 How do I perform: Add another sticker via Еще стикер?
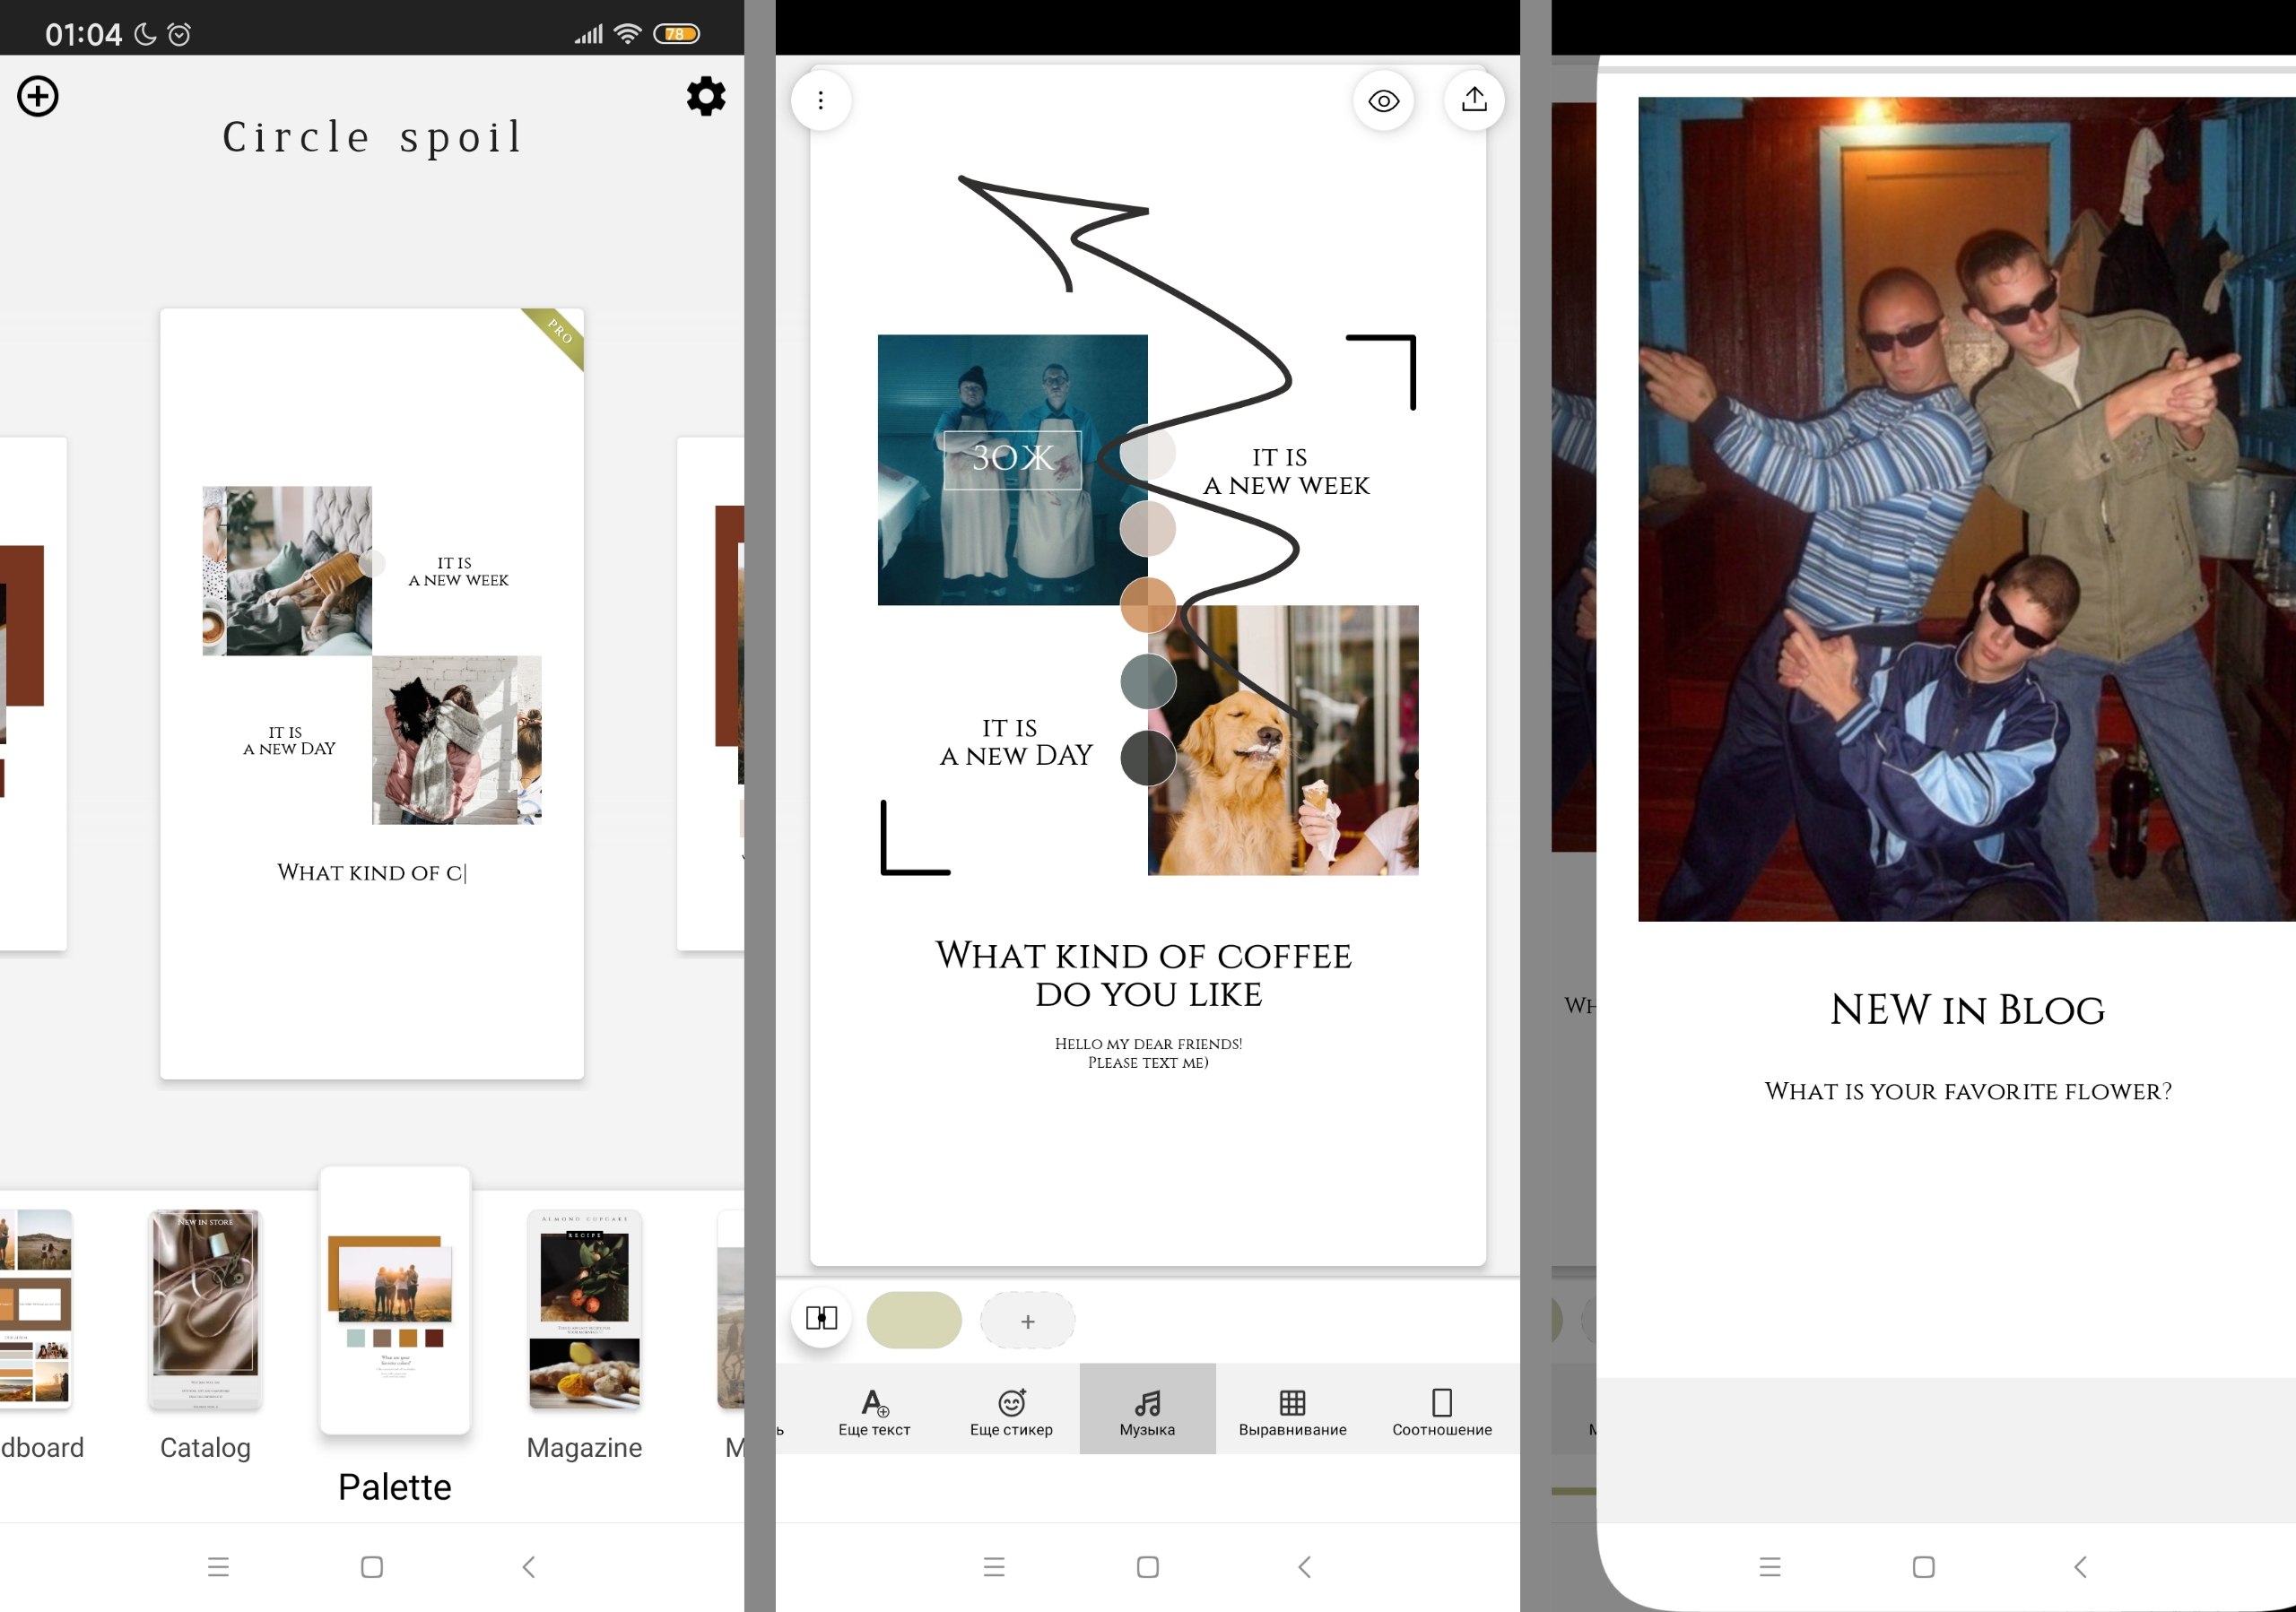(x=1011, y=1411)
